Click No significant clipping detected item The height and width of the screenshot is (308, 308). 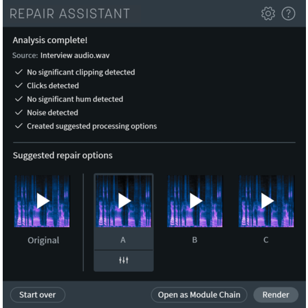coord(75,72)
